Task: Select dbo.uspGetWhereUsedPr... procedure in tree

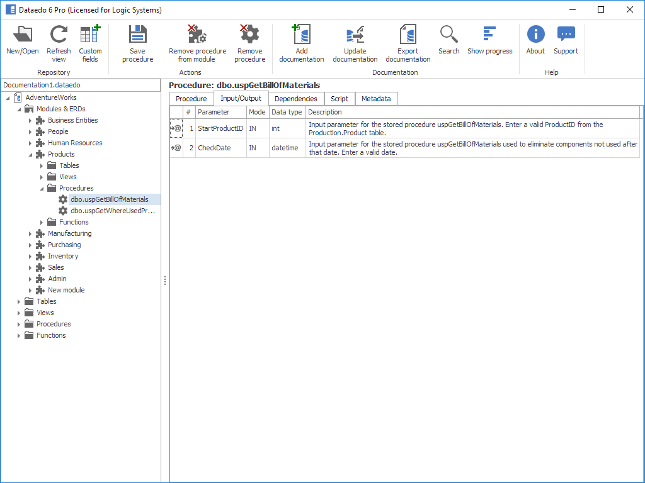Action: coord(112,211)
